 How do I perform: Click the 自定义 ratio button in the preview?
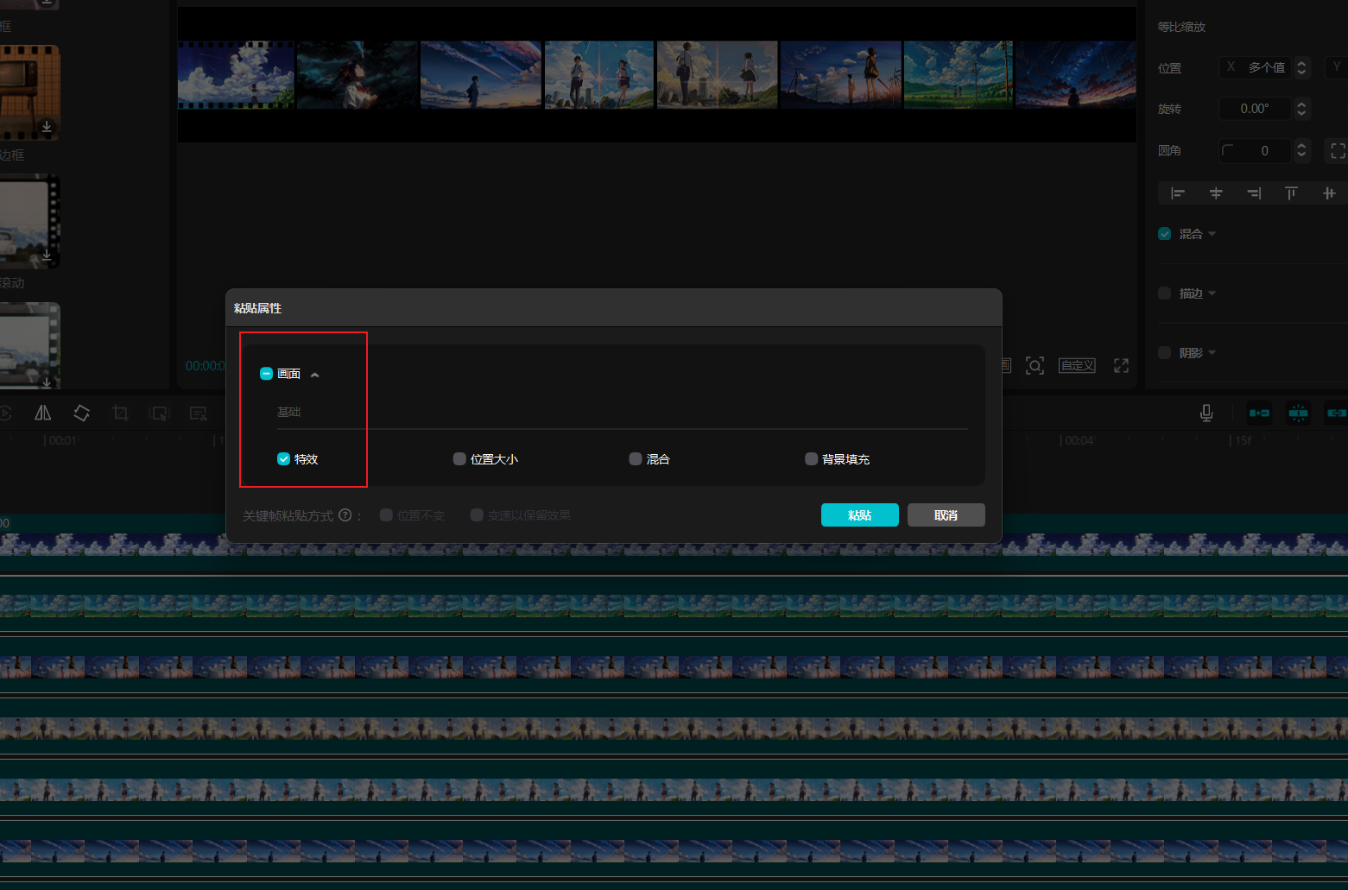(x=1077, y=365)
